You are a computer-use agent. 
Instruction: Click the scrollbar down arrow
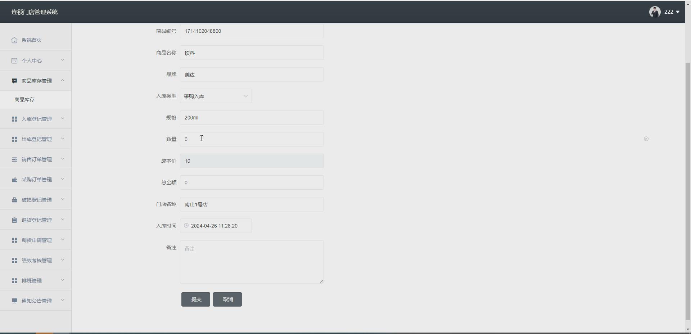coord(688,329)
